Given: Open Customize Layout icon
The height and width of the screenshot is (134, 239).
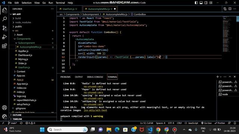Looking at the screenshot, I should coord(211,3).
